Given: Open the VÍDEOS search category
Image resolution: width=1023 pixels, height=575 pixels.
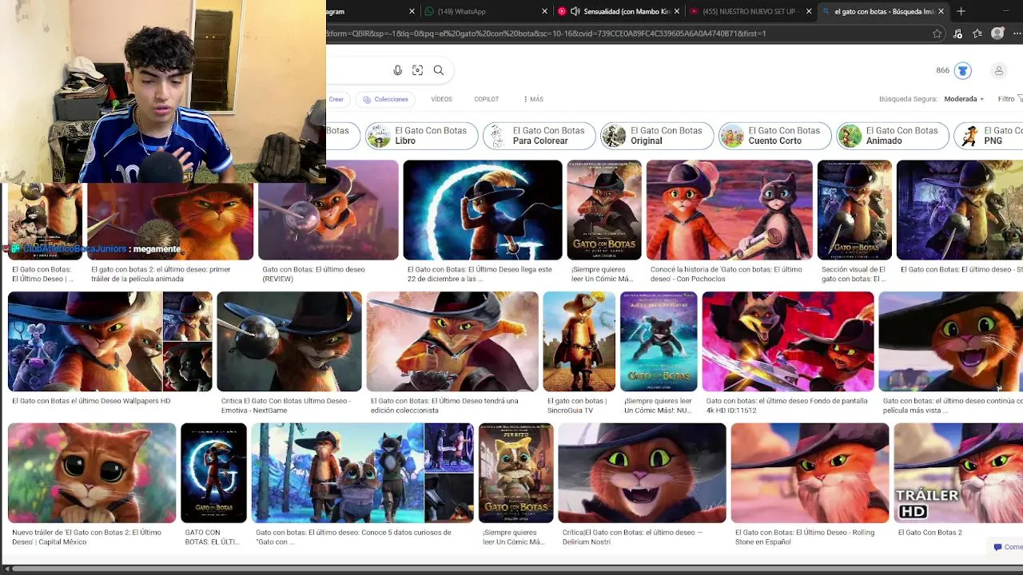Looking at the screenshot, I should (x=441, y=99).
